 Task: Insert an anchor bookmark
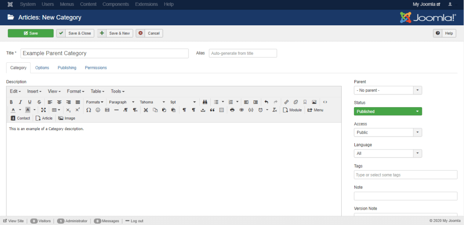pos(305,102)
